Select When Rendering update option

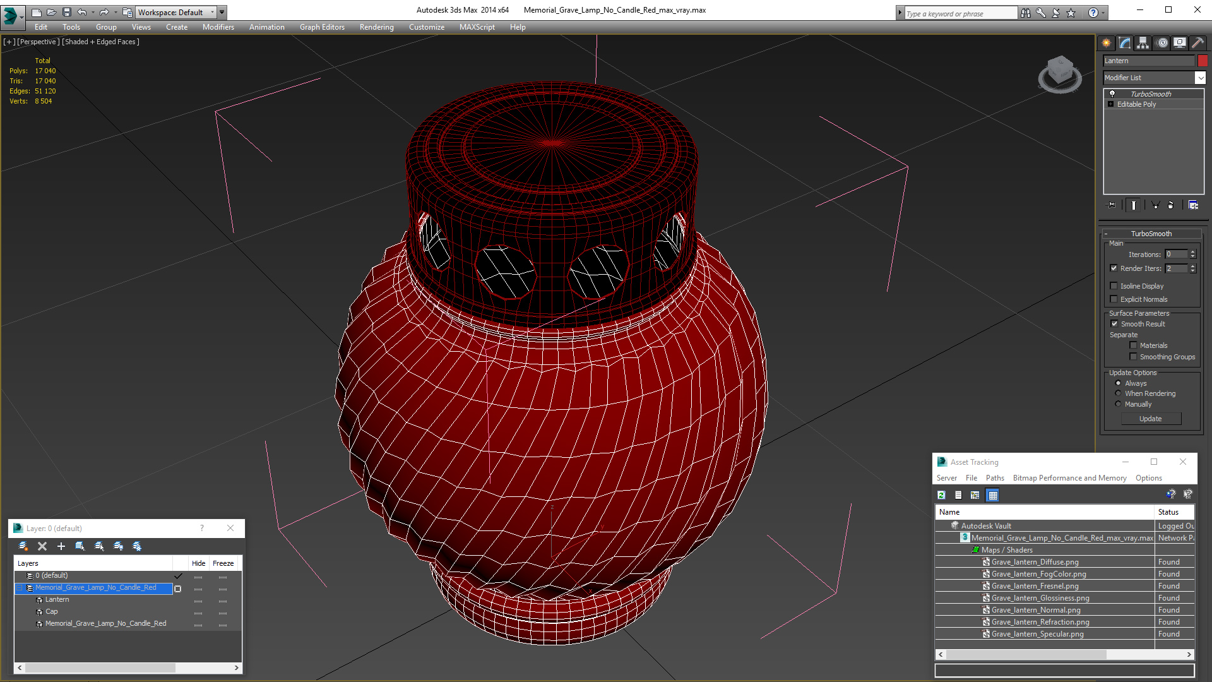coord(1118,393)
